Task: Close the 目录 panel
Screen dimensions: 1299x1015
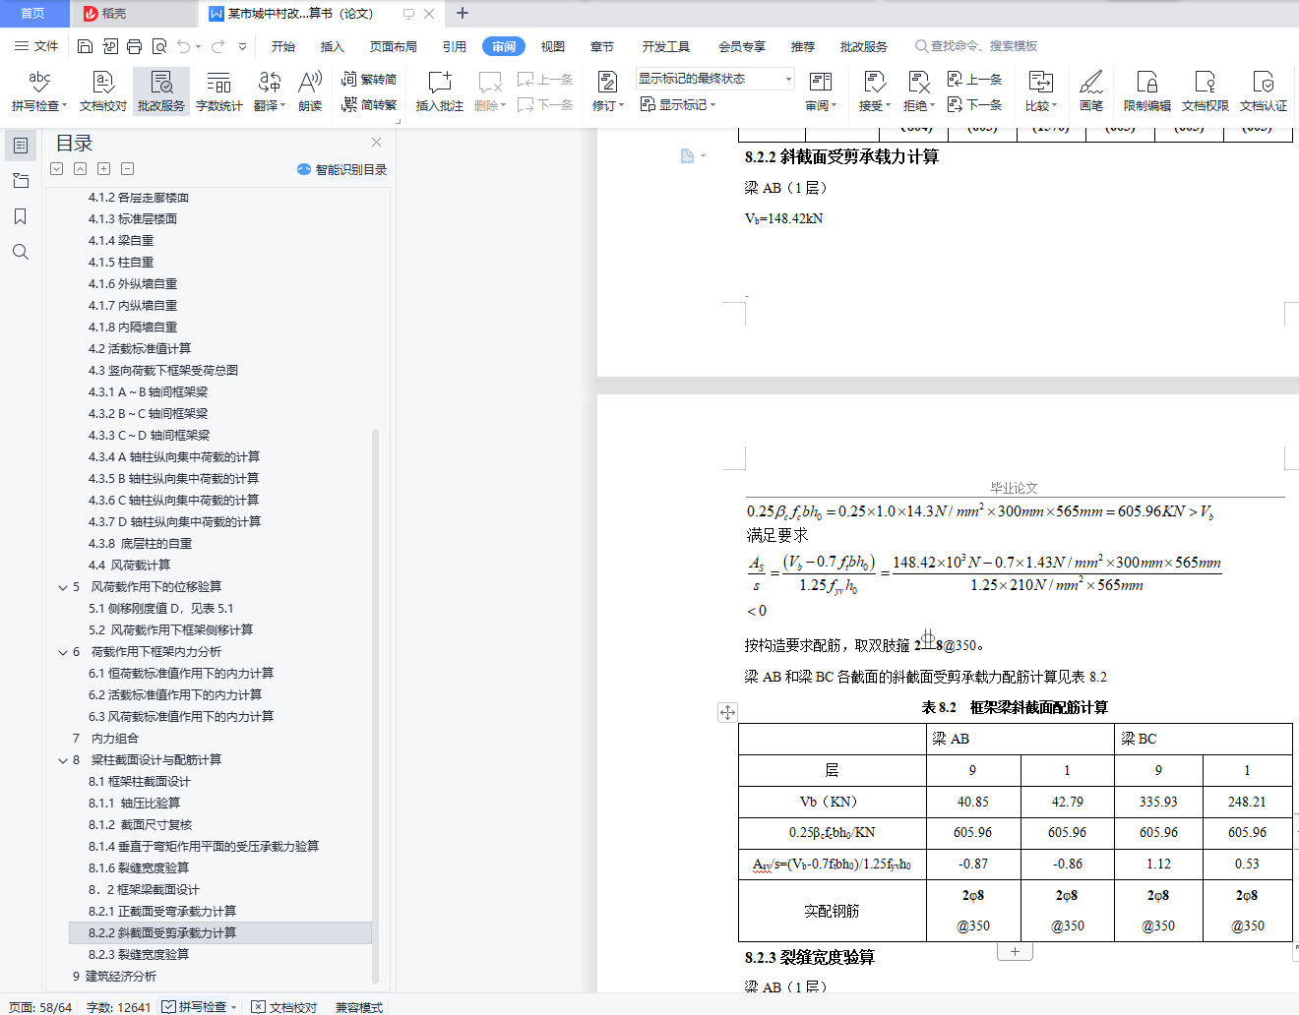Action: (376, 143)
